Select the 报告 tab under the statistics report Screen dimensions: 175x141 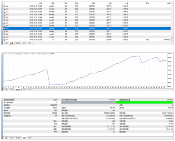pos(24,137)
